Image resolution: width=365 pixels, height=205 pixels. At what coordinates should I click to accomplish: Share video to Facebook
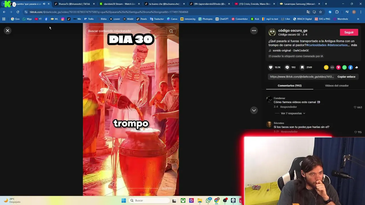click(350, 67)
